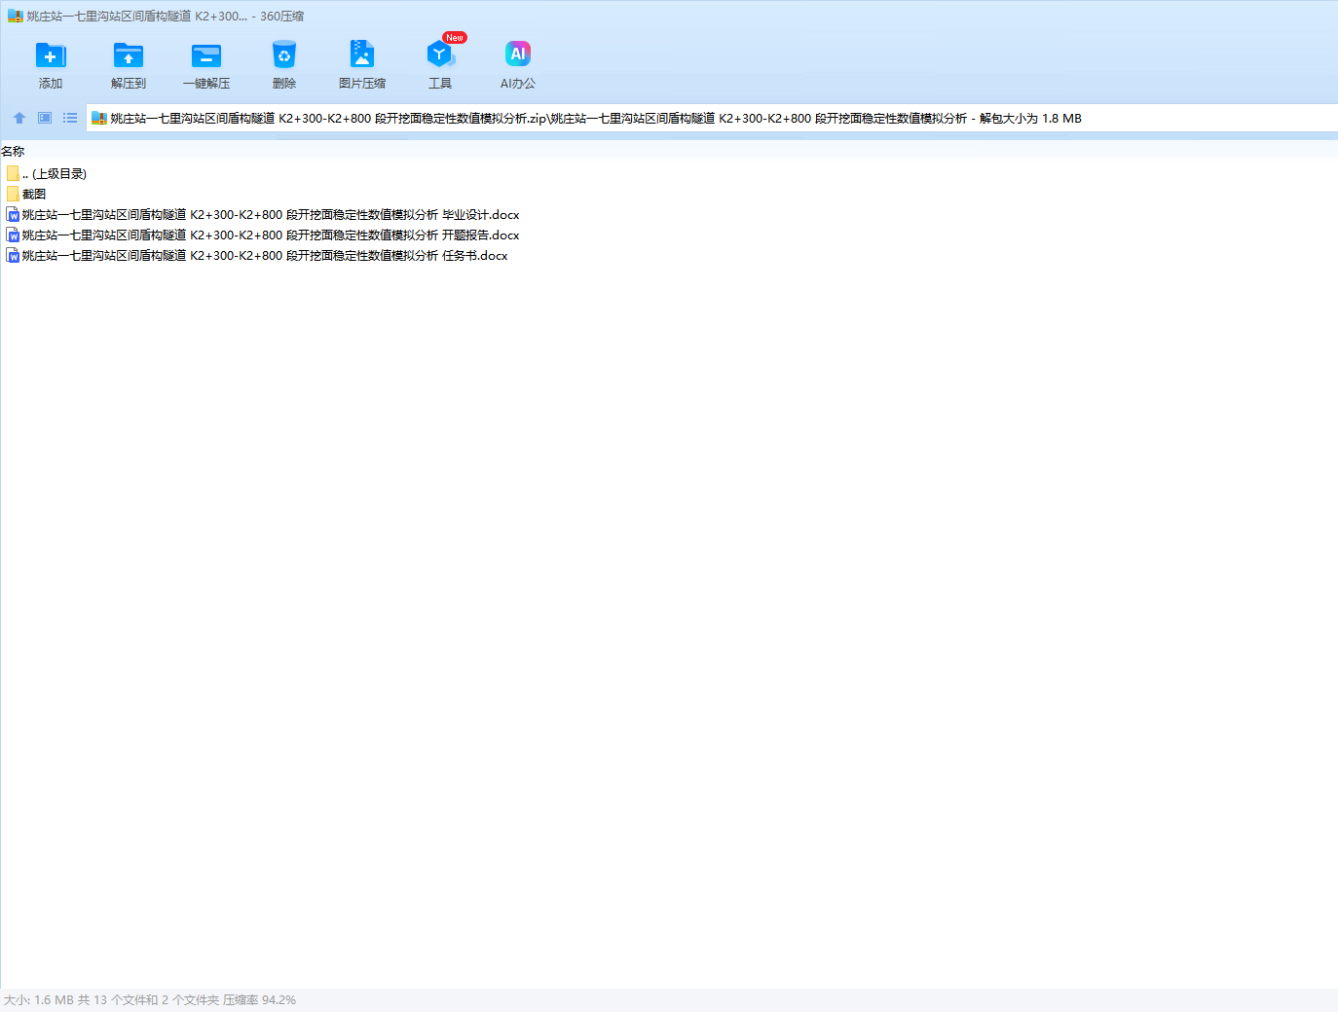Click the 360压缩 app icon in title bar
This screenshot has height=1012, width=1338.
pyautogui.click(x=15, y=17)
